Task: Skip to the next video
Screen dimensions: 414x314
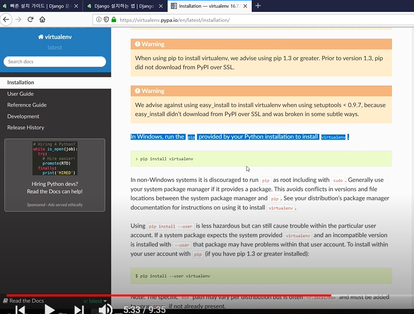Action: point(79,310)
